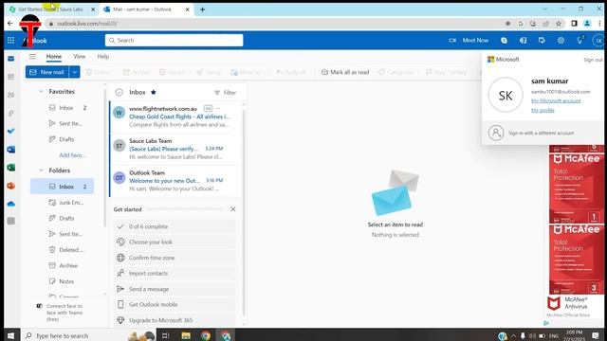This screenshot has height=341, width=607.
Task: Launch Word from the left rail
Action: (x=10, y=150)
